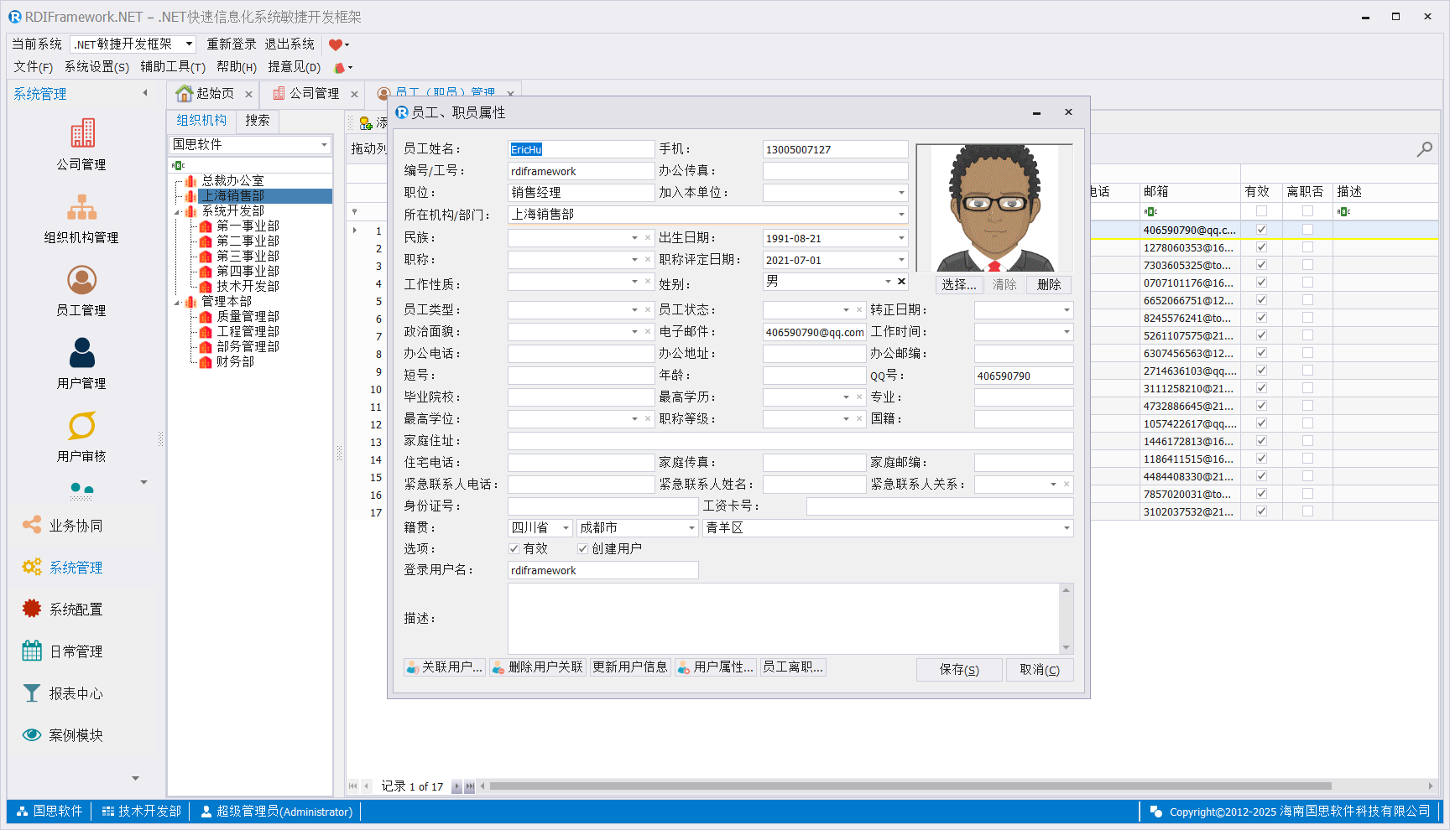The width and height of the screenshot is (1450, 830).
Task: Click the 选择... photo button
Action: coord(958,285)
